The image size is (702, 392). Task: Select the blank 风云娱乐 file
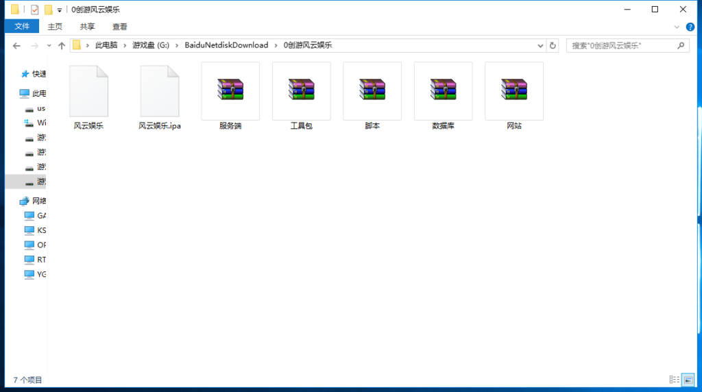coord(88,92)
